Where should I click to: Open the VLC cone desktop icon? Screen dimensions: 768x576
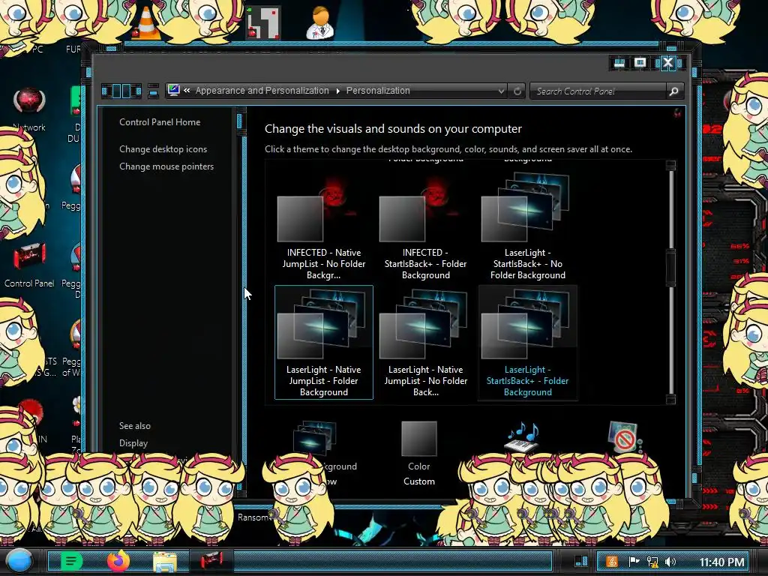146,23
